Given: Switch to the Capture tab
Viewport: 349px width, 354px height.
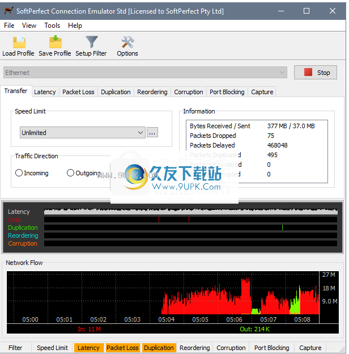Looking at the screenshot, I should point(262,92).
